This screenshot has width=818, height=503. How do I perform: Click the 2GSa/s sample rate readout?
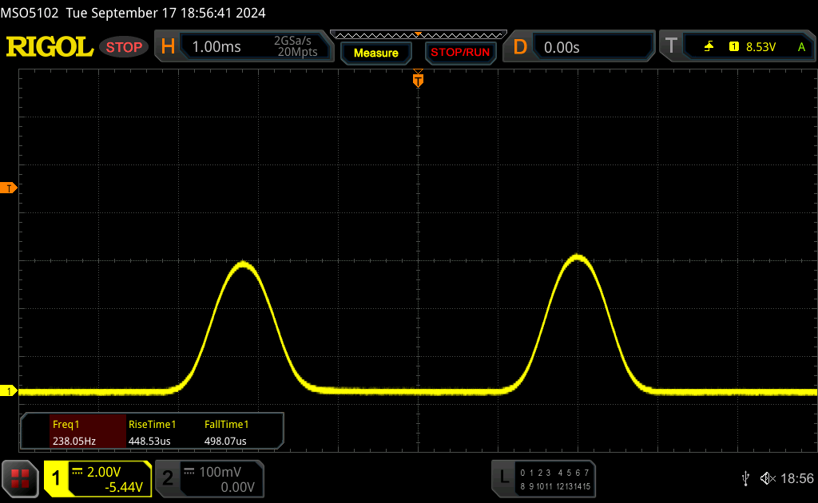pos(292,41)
